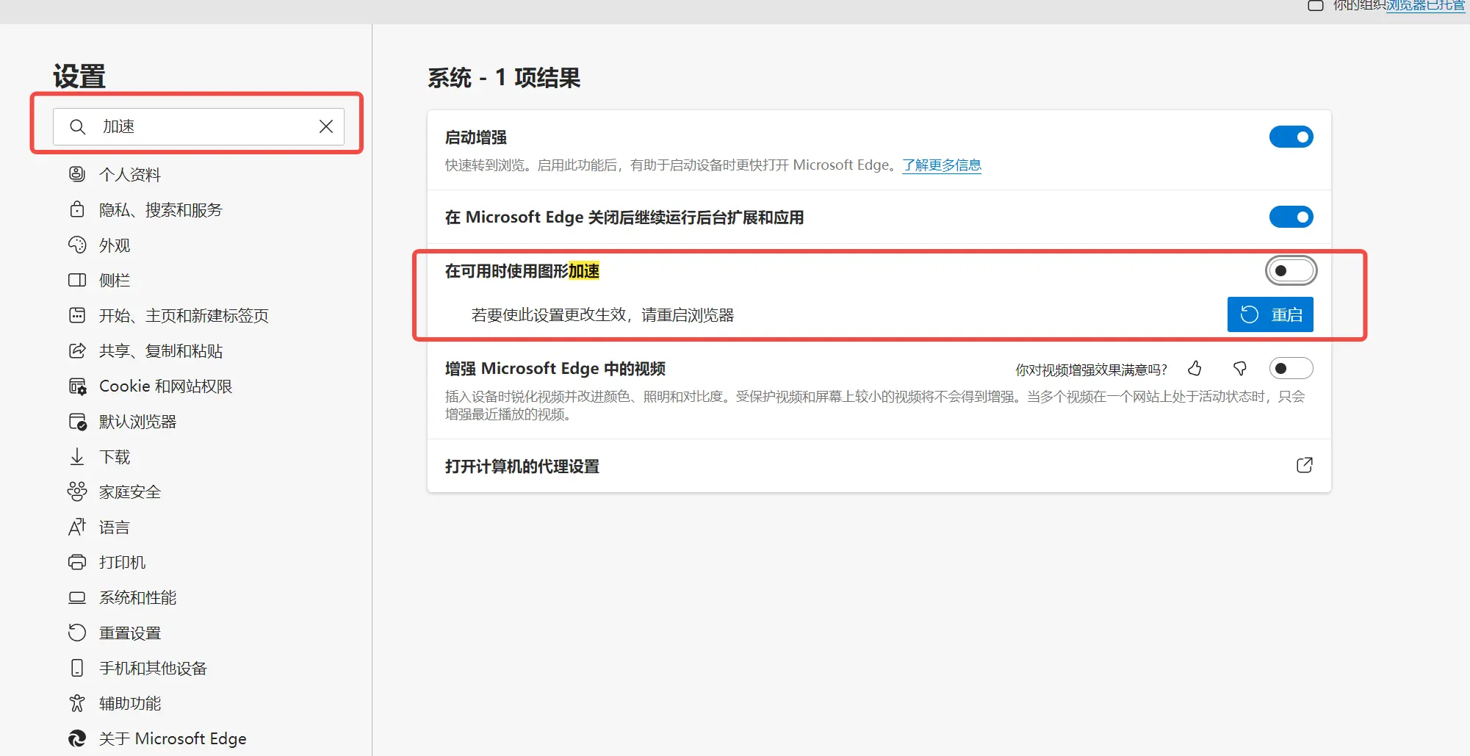Click the Edge logo beside 关于 Microsoft Edge

pos(77,738)
